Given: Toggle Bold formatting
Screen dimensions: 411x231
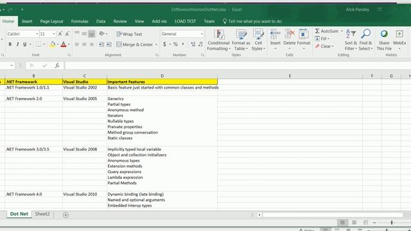Looking at the screenshot, I should [10, 44].
